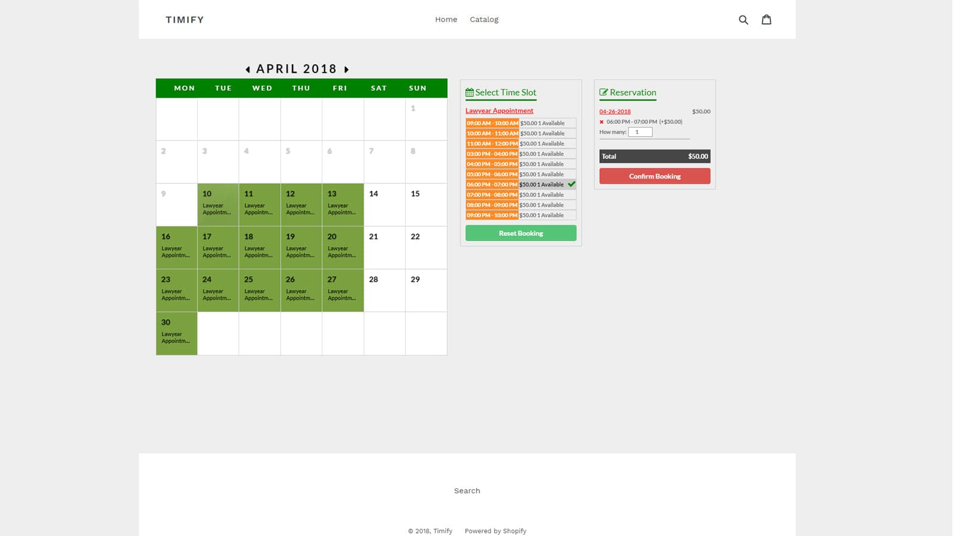This screenshot has width=953, height=536.
Task: Select the 09:00 AM - 10:00 AM time slot
Action: (491, 123)
